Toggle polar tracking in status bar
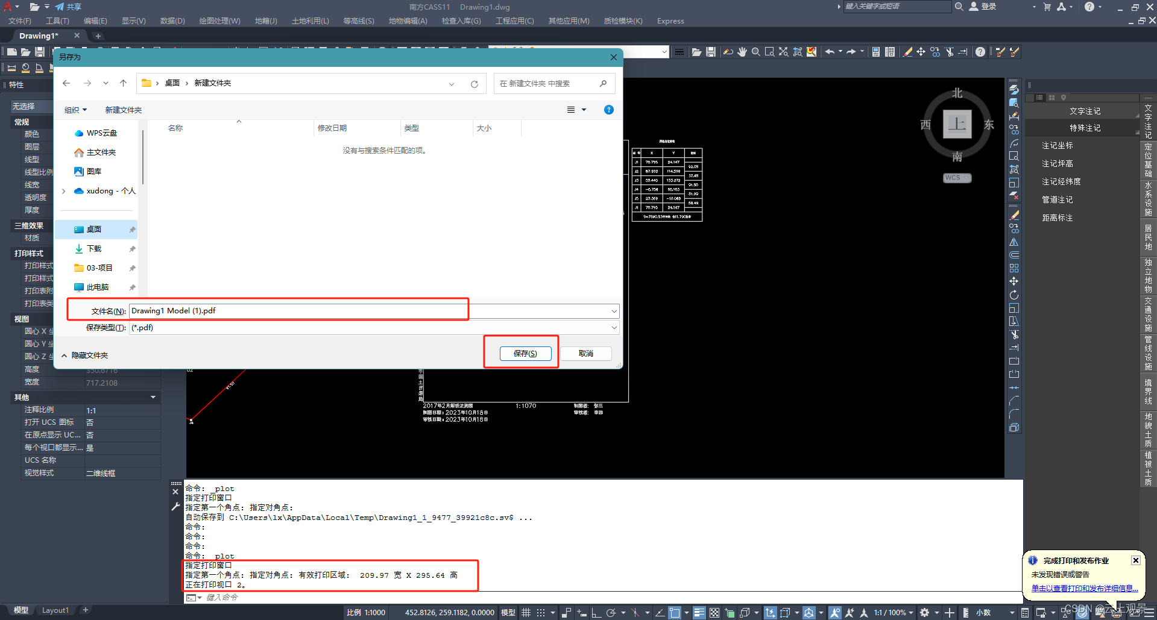 coord(611,613)
